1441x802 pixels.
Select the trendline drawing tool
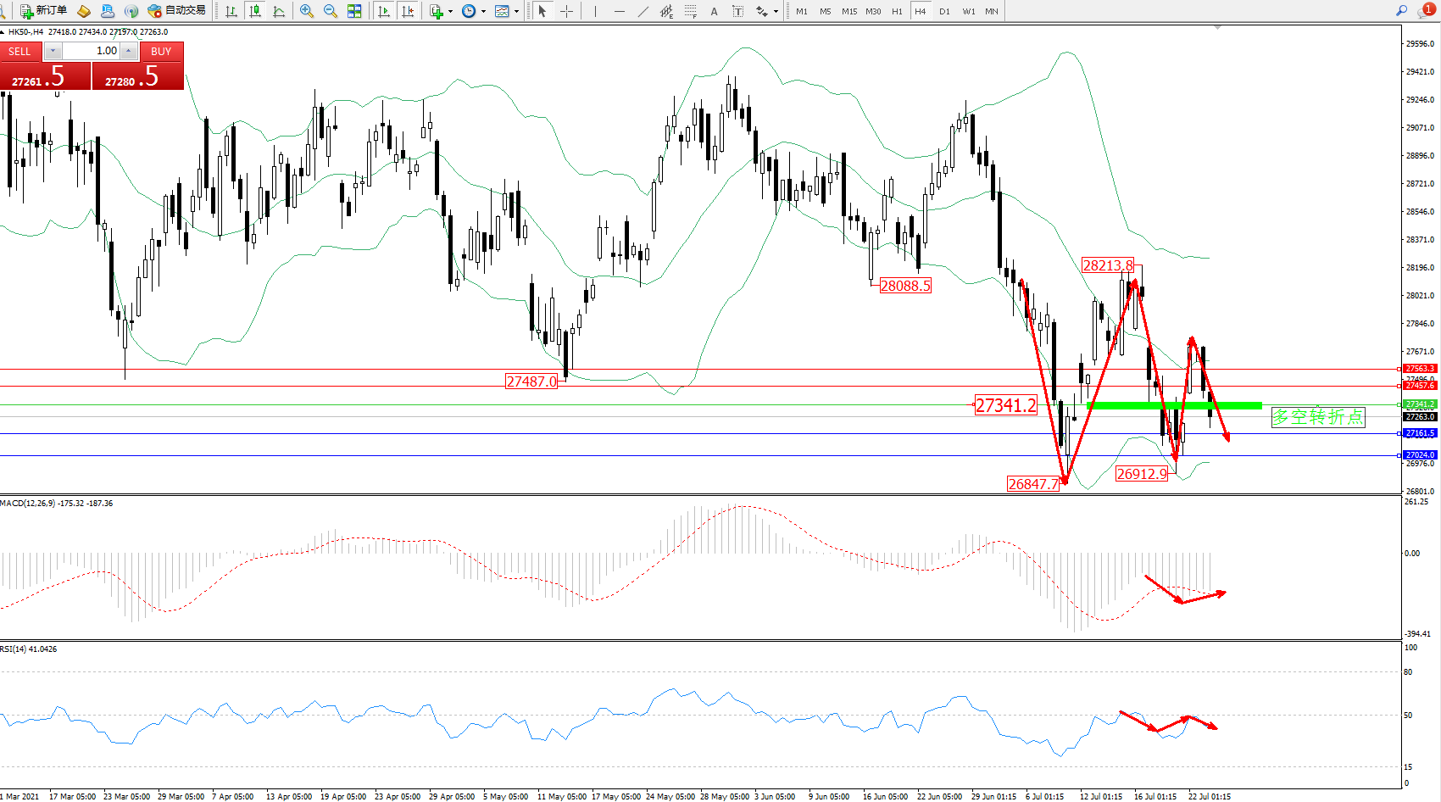(x=643, y=11)
